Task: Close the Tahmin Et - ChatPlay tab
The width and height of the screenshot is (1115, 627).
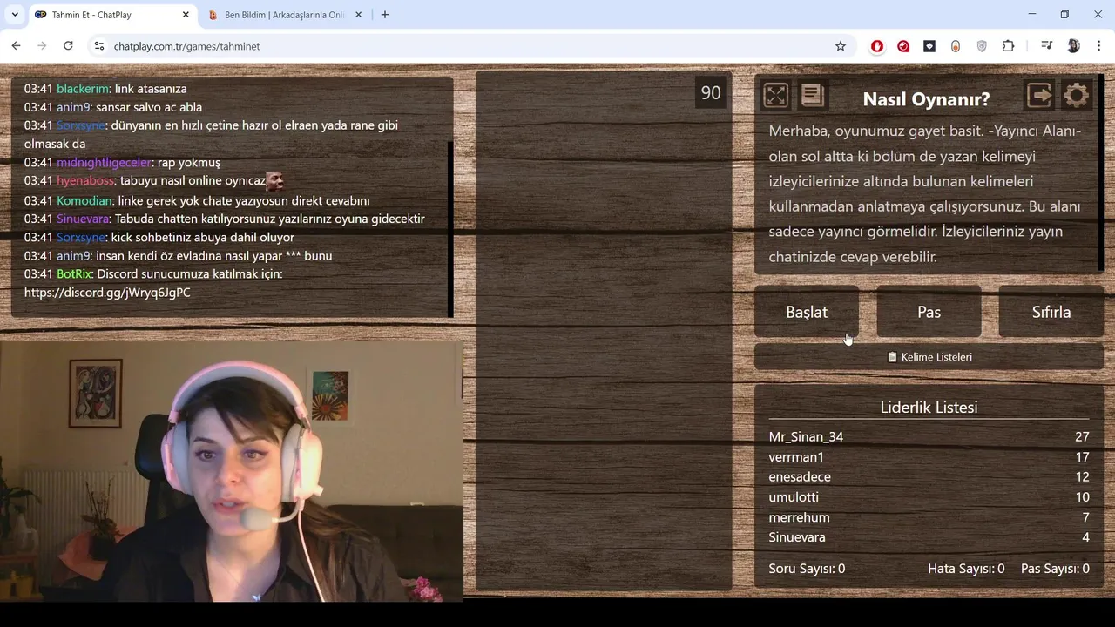Action: coord(186,15)
